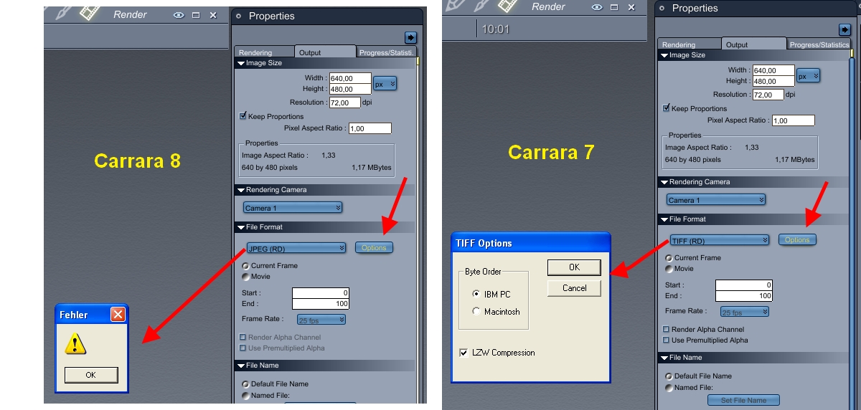
Task: Click the arrow icon in Carrara 8 Properties
Action: pos(410,37)
